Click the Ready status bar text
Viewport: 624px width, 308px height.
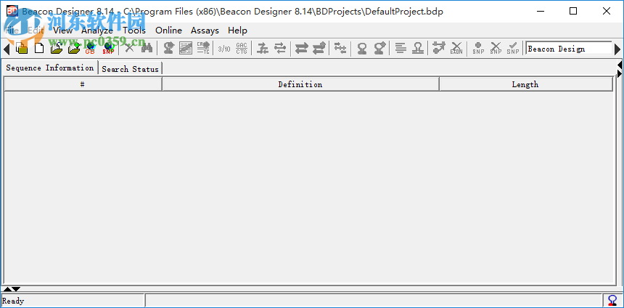click(x=13, y=301)
